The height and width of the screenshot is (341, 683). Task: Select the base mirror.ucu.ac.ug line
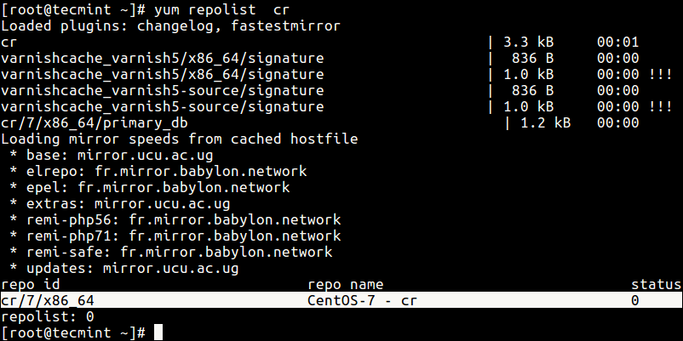click(x=120, y=155)
